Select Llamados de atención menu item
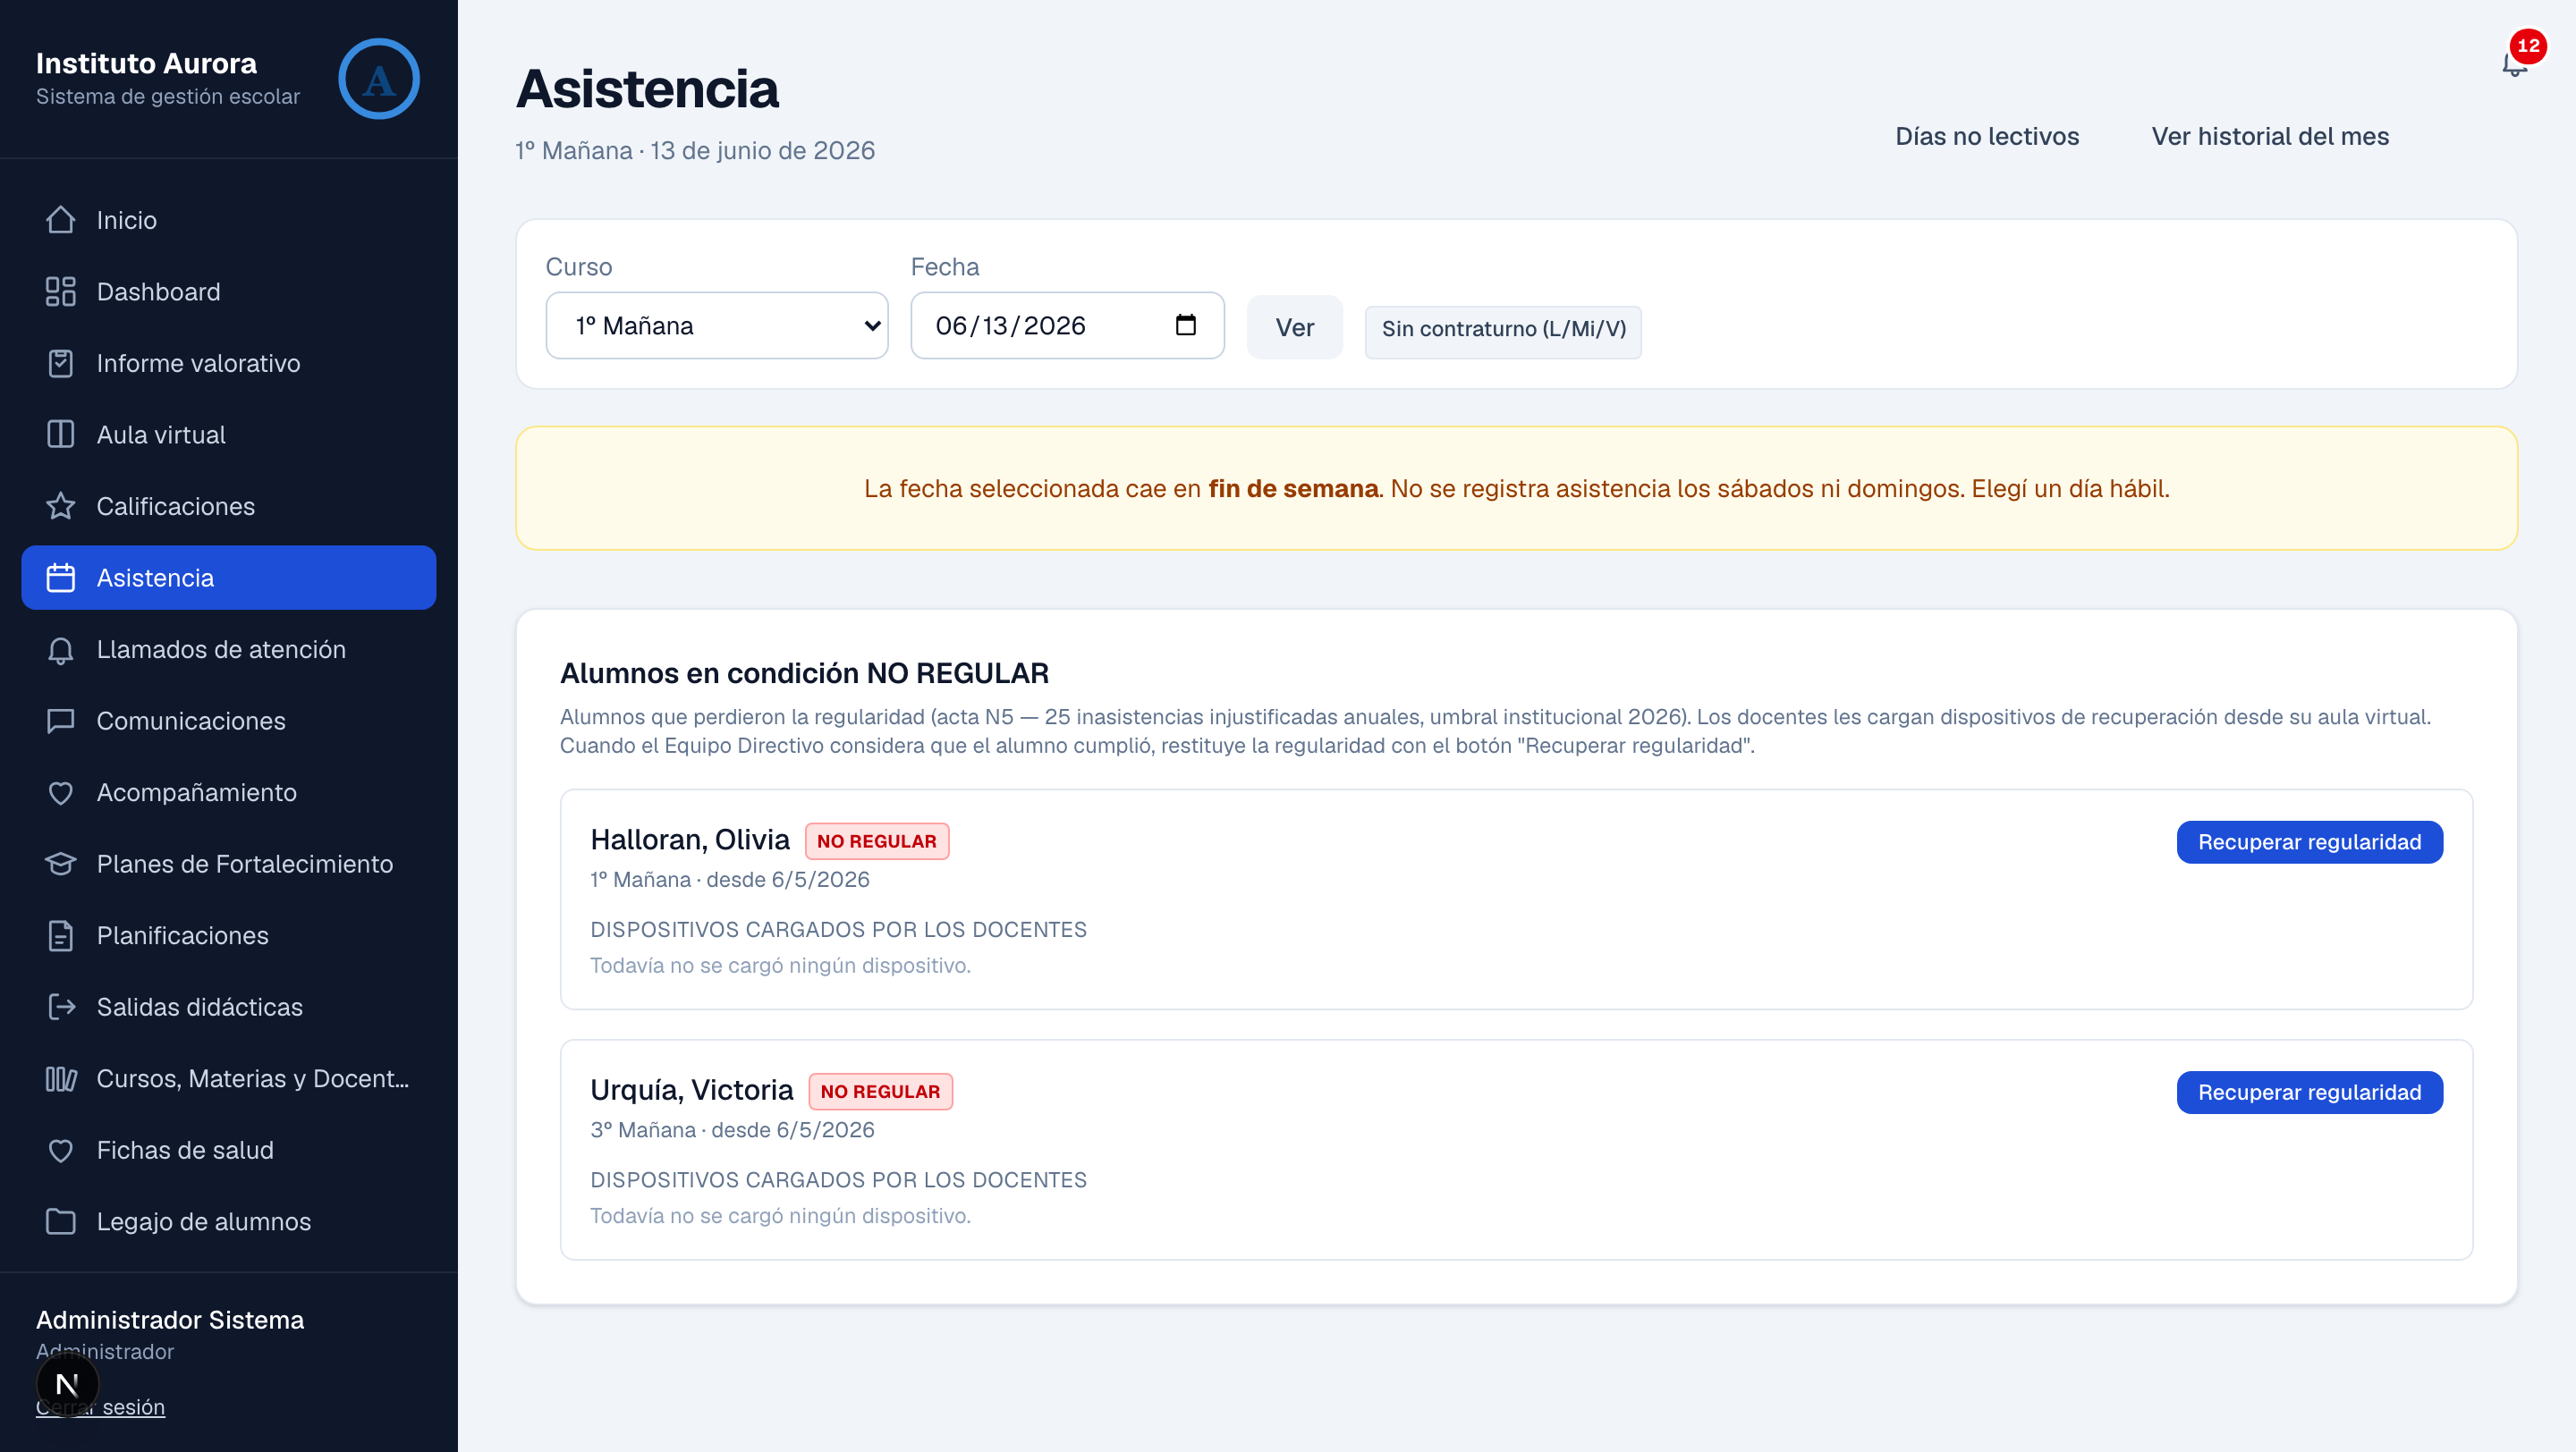Viewport: 2576px width, 1452px height. click(229, 649)
